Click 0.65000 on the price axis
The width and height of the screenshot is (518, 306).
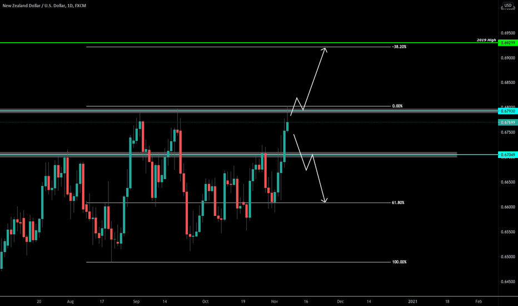point(508,256)
